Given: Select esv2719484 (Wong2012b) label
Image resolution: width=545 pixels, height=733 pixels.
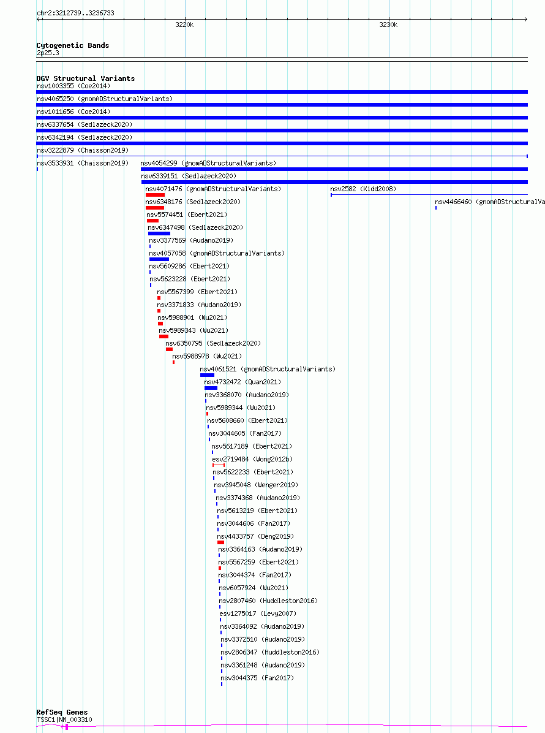Looking at the screenshot, I should coord(253,459).
